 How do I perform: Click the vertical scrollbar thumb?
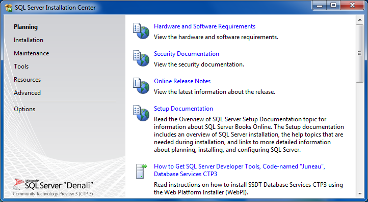[x=359, y=53]
